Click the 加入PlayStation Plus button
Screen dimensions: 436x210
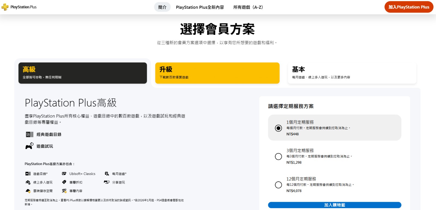point(409,7)
